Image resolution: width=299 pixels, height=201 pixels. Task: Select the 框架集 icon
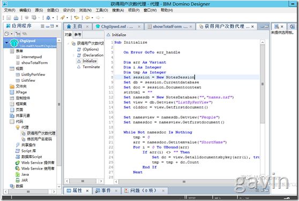point(12,104)
